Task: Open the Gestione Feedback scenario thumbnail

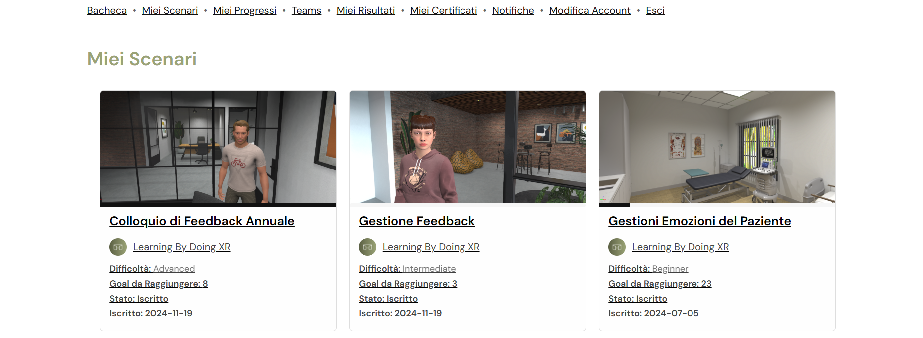Action: 467,147
